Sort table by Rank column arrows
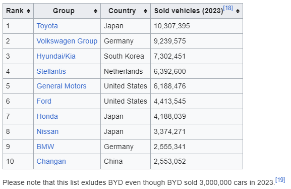Screen dimensions: 291x189 [x=28, y=11]
